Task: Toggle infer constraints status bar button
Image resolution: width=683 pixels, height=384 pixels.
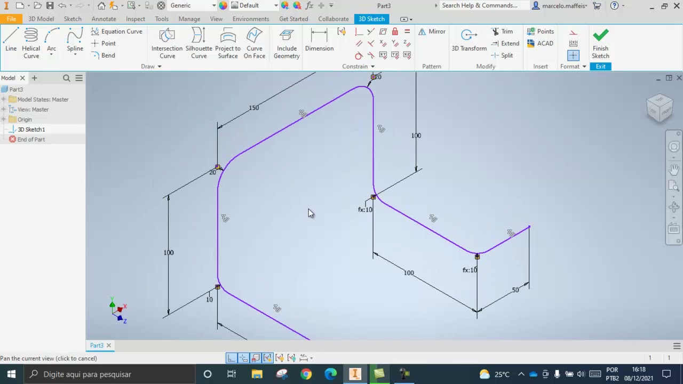Action: (x=268, y=358)
